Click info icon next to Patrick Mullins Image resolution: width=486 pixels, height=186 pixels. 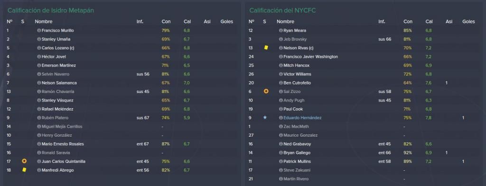coord(281,161)
